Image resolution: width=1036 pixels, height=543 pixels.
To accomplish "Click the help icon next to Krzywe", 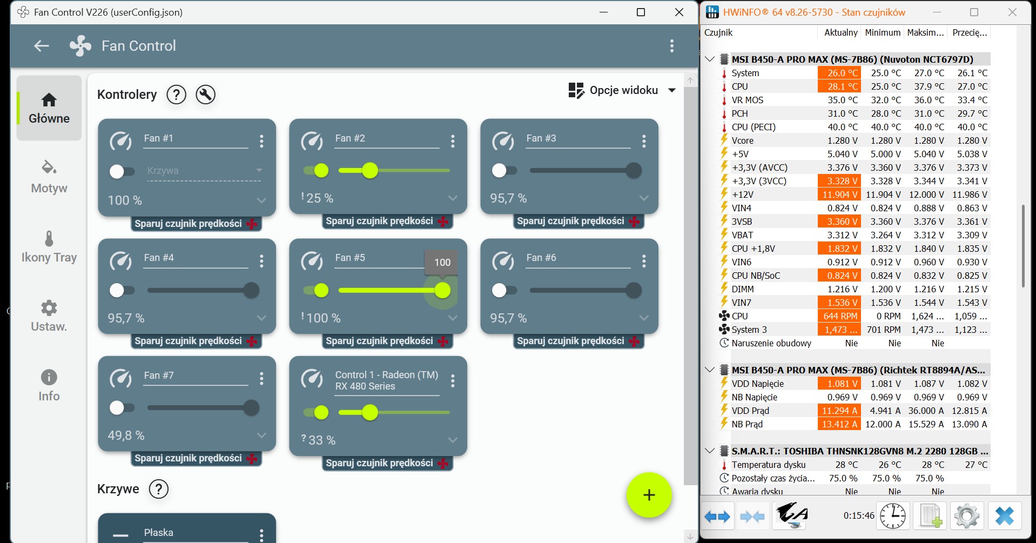I will click(158, 489).
